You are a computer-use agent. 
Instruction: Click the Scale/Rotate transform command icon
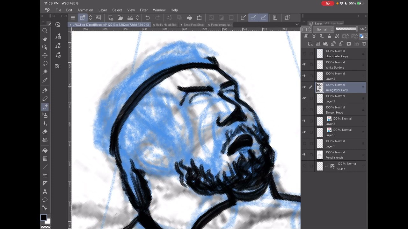tap(199, 18)
